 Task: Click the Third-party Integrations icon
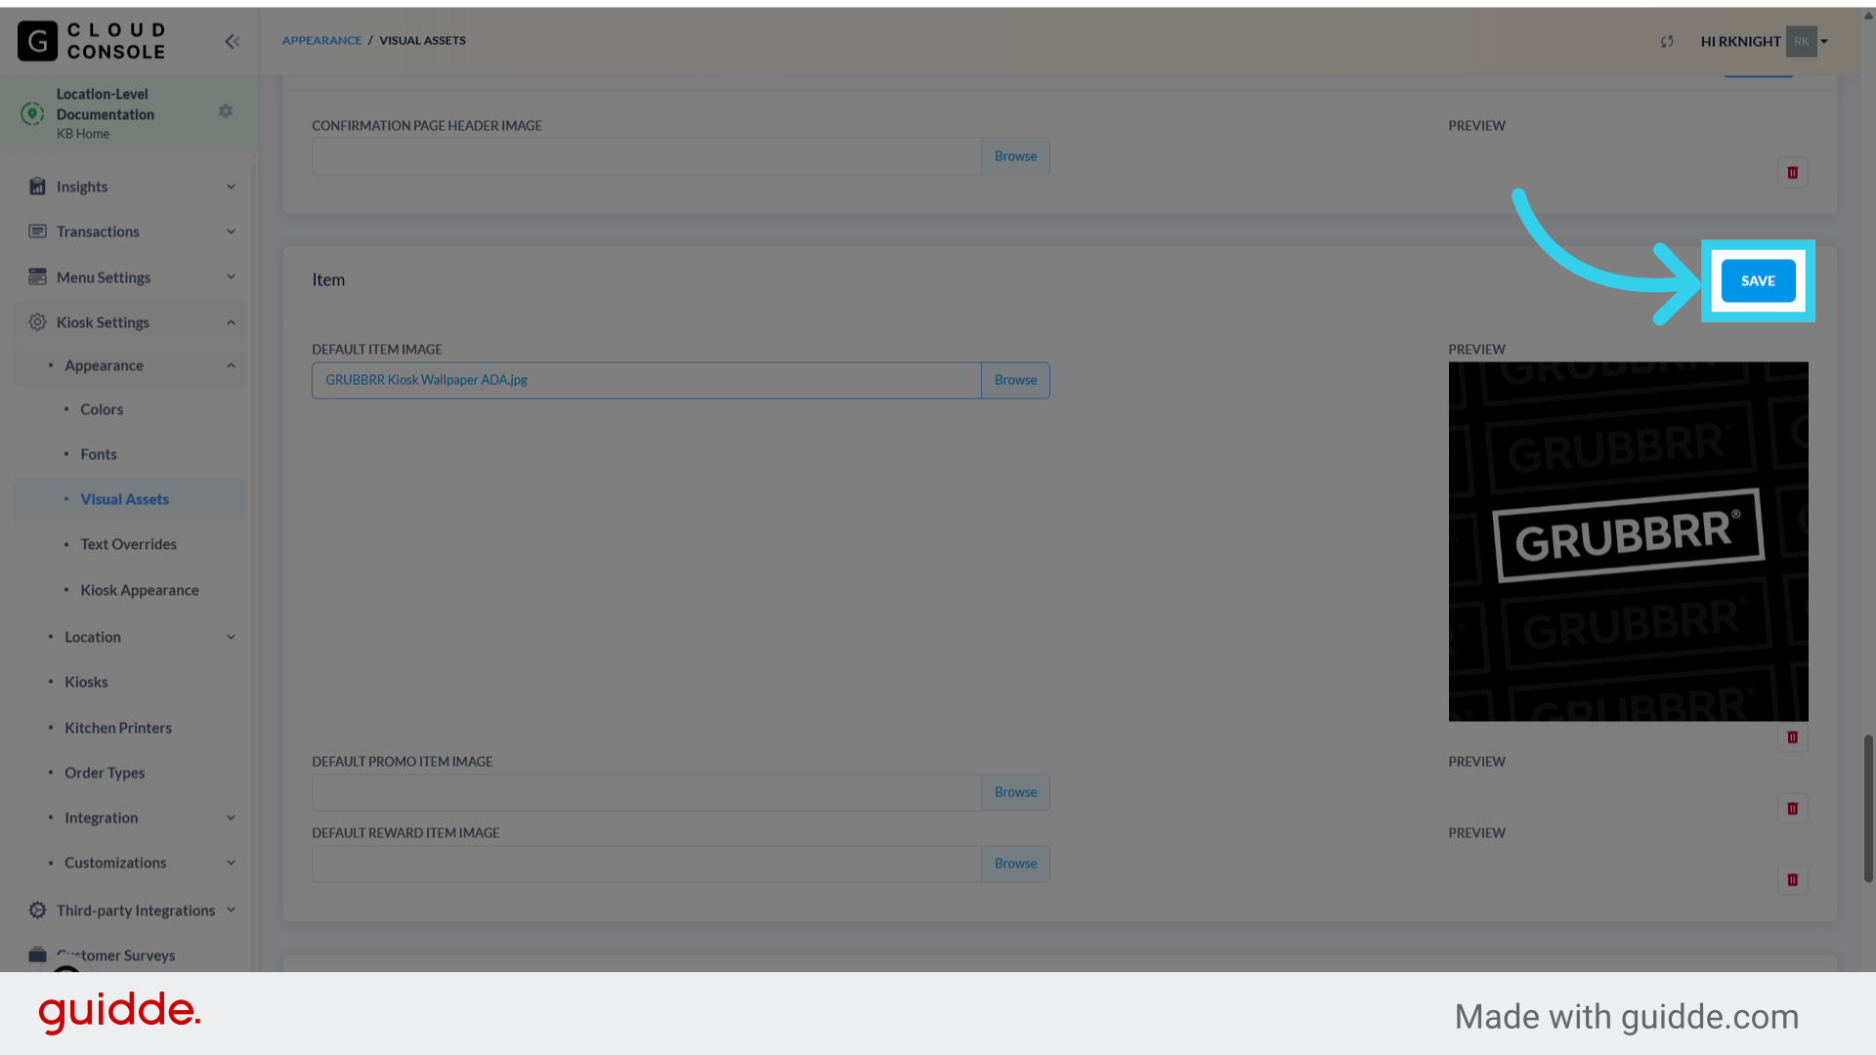(37, 909)
